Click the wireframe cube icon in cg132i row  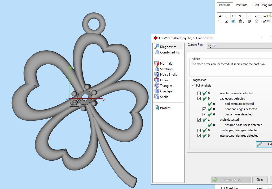tap(257, 21)
